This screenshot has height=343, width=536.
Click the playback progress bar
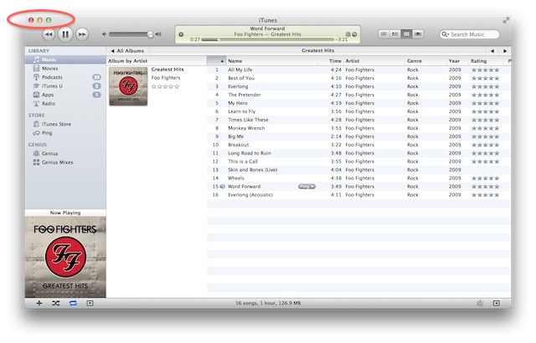[268, 39]
